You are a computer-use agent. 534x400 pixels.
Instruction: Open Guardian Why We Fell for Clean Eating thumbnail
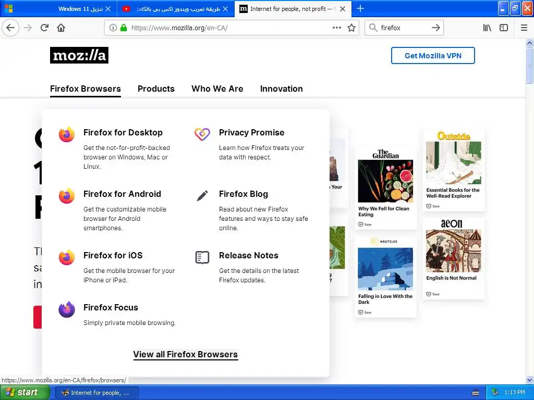pyautogui.click(x=385, y=181)
